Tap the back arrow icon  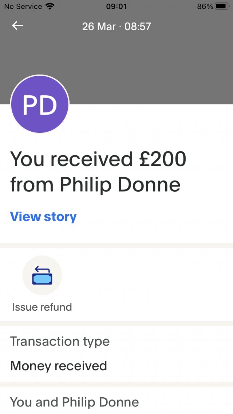pos(18,25)
